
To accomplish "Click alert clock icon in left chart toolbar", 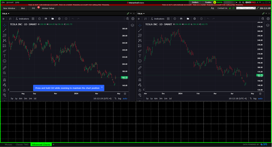I will coord(39,19).
